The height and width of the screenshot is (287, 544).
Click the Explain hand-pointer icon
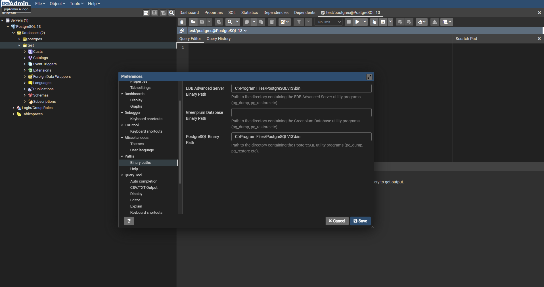click(374, 22)
